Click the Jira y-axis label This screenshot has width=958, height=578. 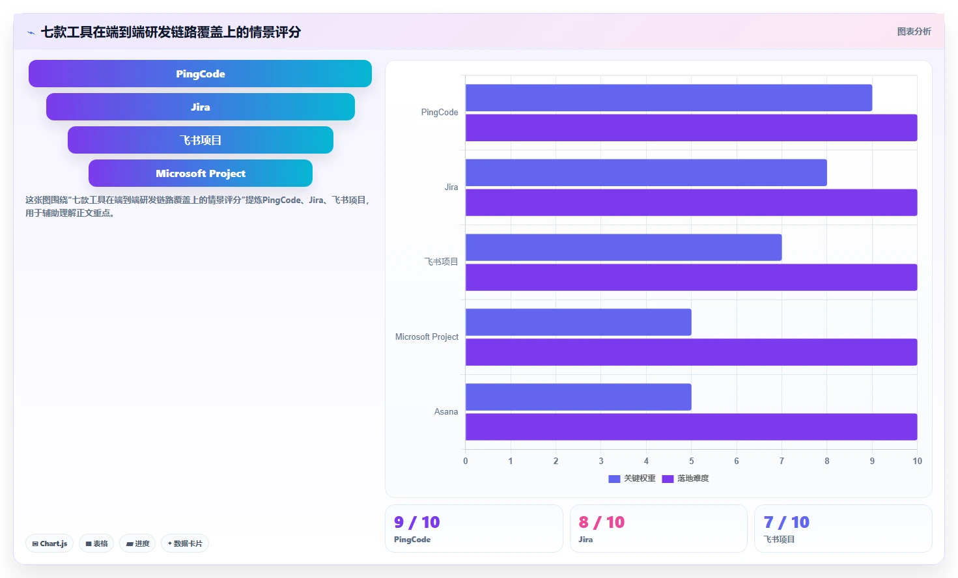(451, 187)
